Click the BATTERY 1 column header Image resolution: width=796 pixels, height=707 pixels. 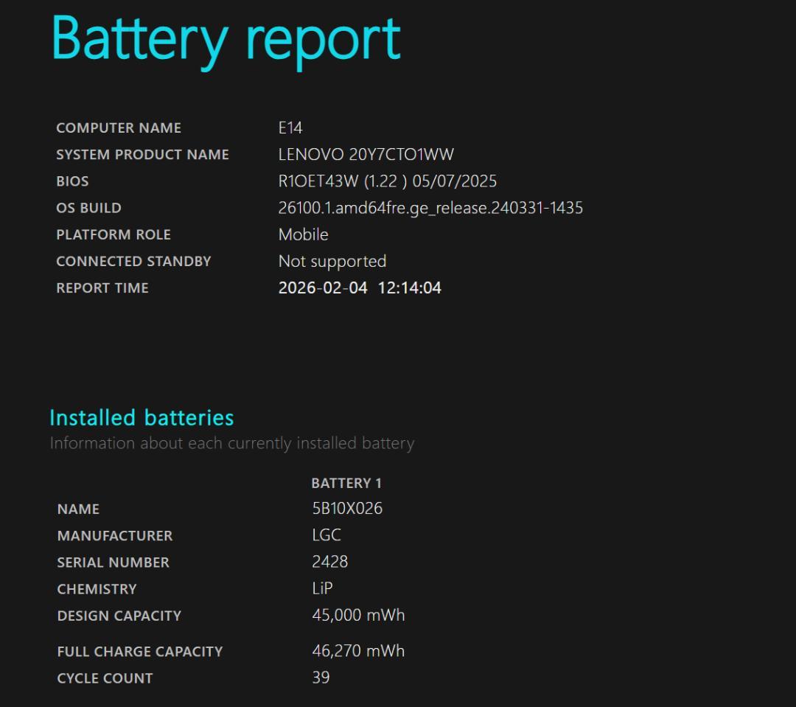pos(346,484)
